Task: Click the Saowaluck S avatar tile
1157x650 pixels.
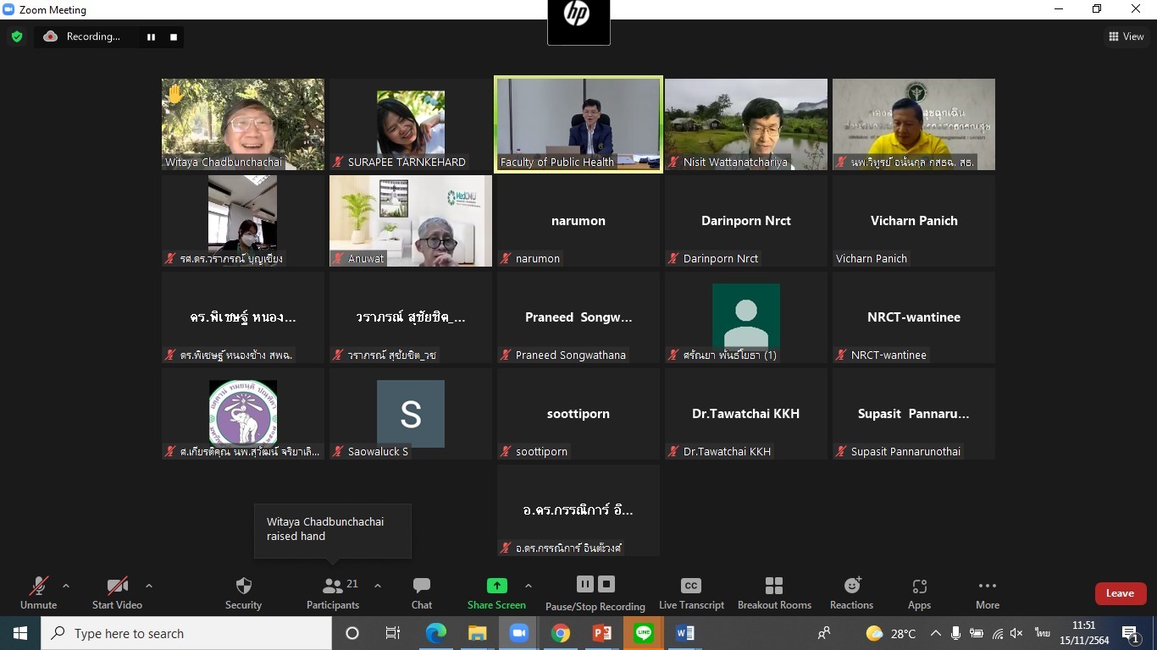Action: (x=411, y=414)
